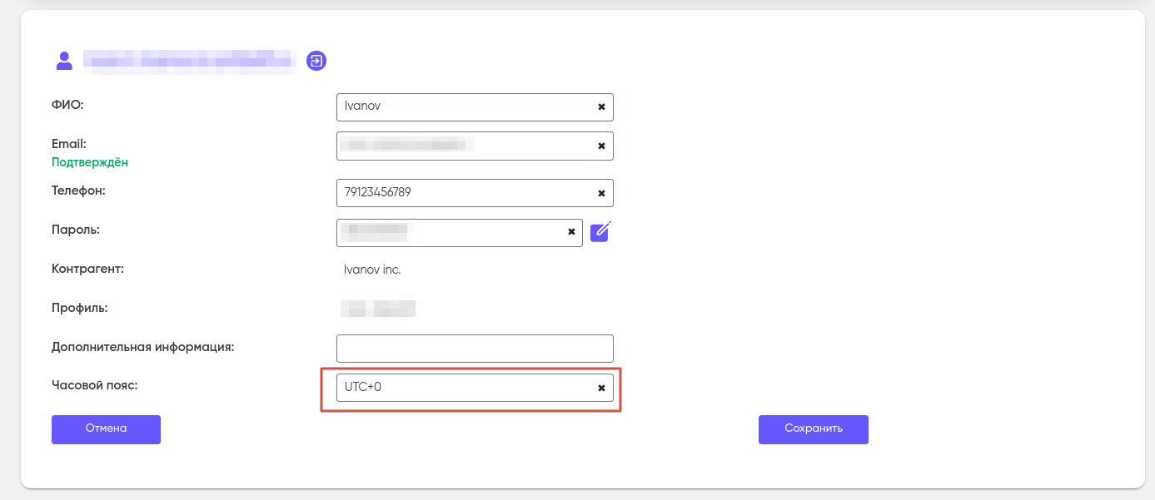This screenshot has height=500, width=1155.
Task: Clear the Пароль field with x icon
Action: point(571,232)
